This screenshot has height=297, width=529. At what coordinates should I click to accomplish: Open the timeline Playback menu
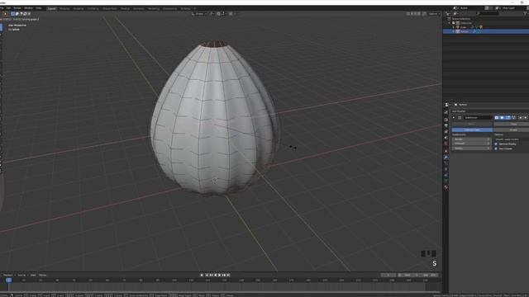[9, 275]
